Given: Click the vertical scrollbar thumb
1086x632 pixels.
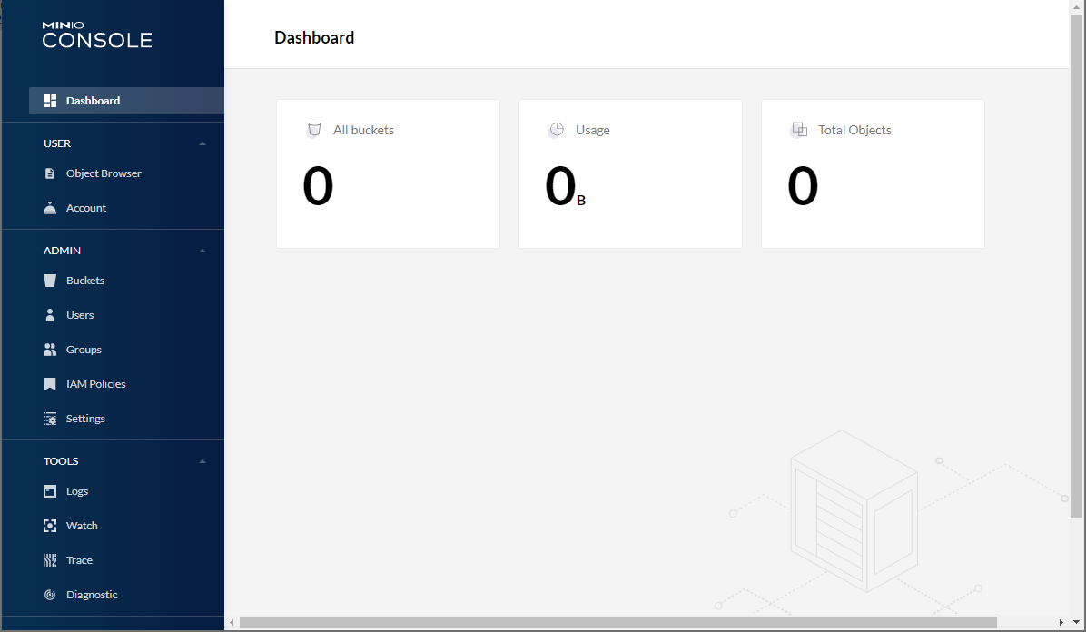Looking at the screenshot, I should (1076, 265).
